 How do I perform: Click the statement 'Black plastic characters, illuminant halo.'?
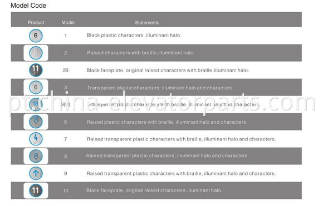coord(134,36)
